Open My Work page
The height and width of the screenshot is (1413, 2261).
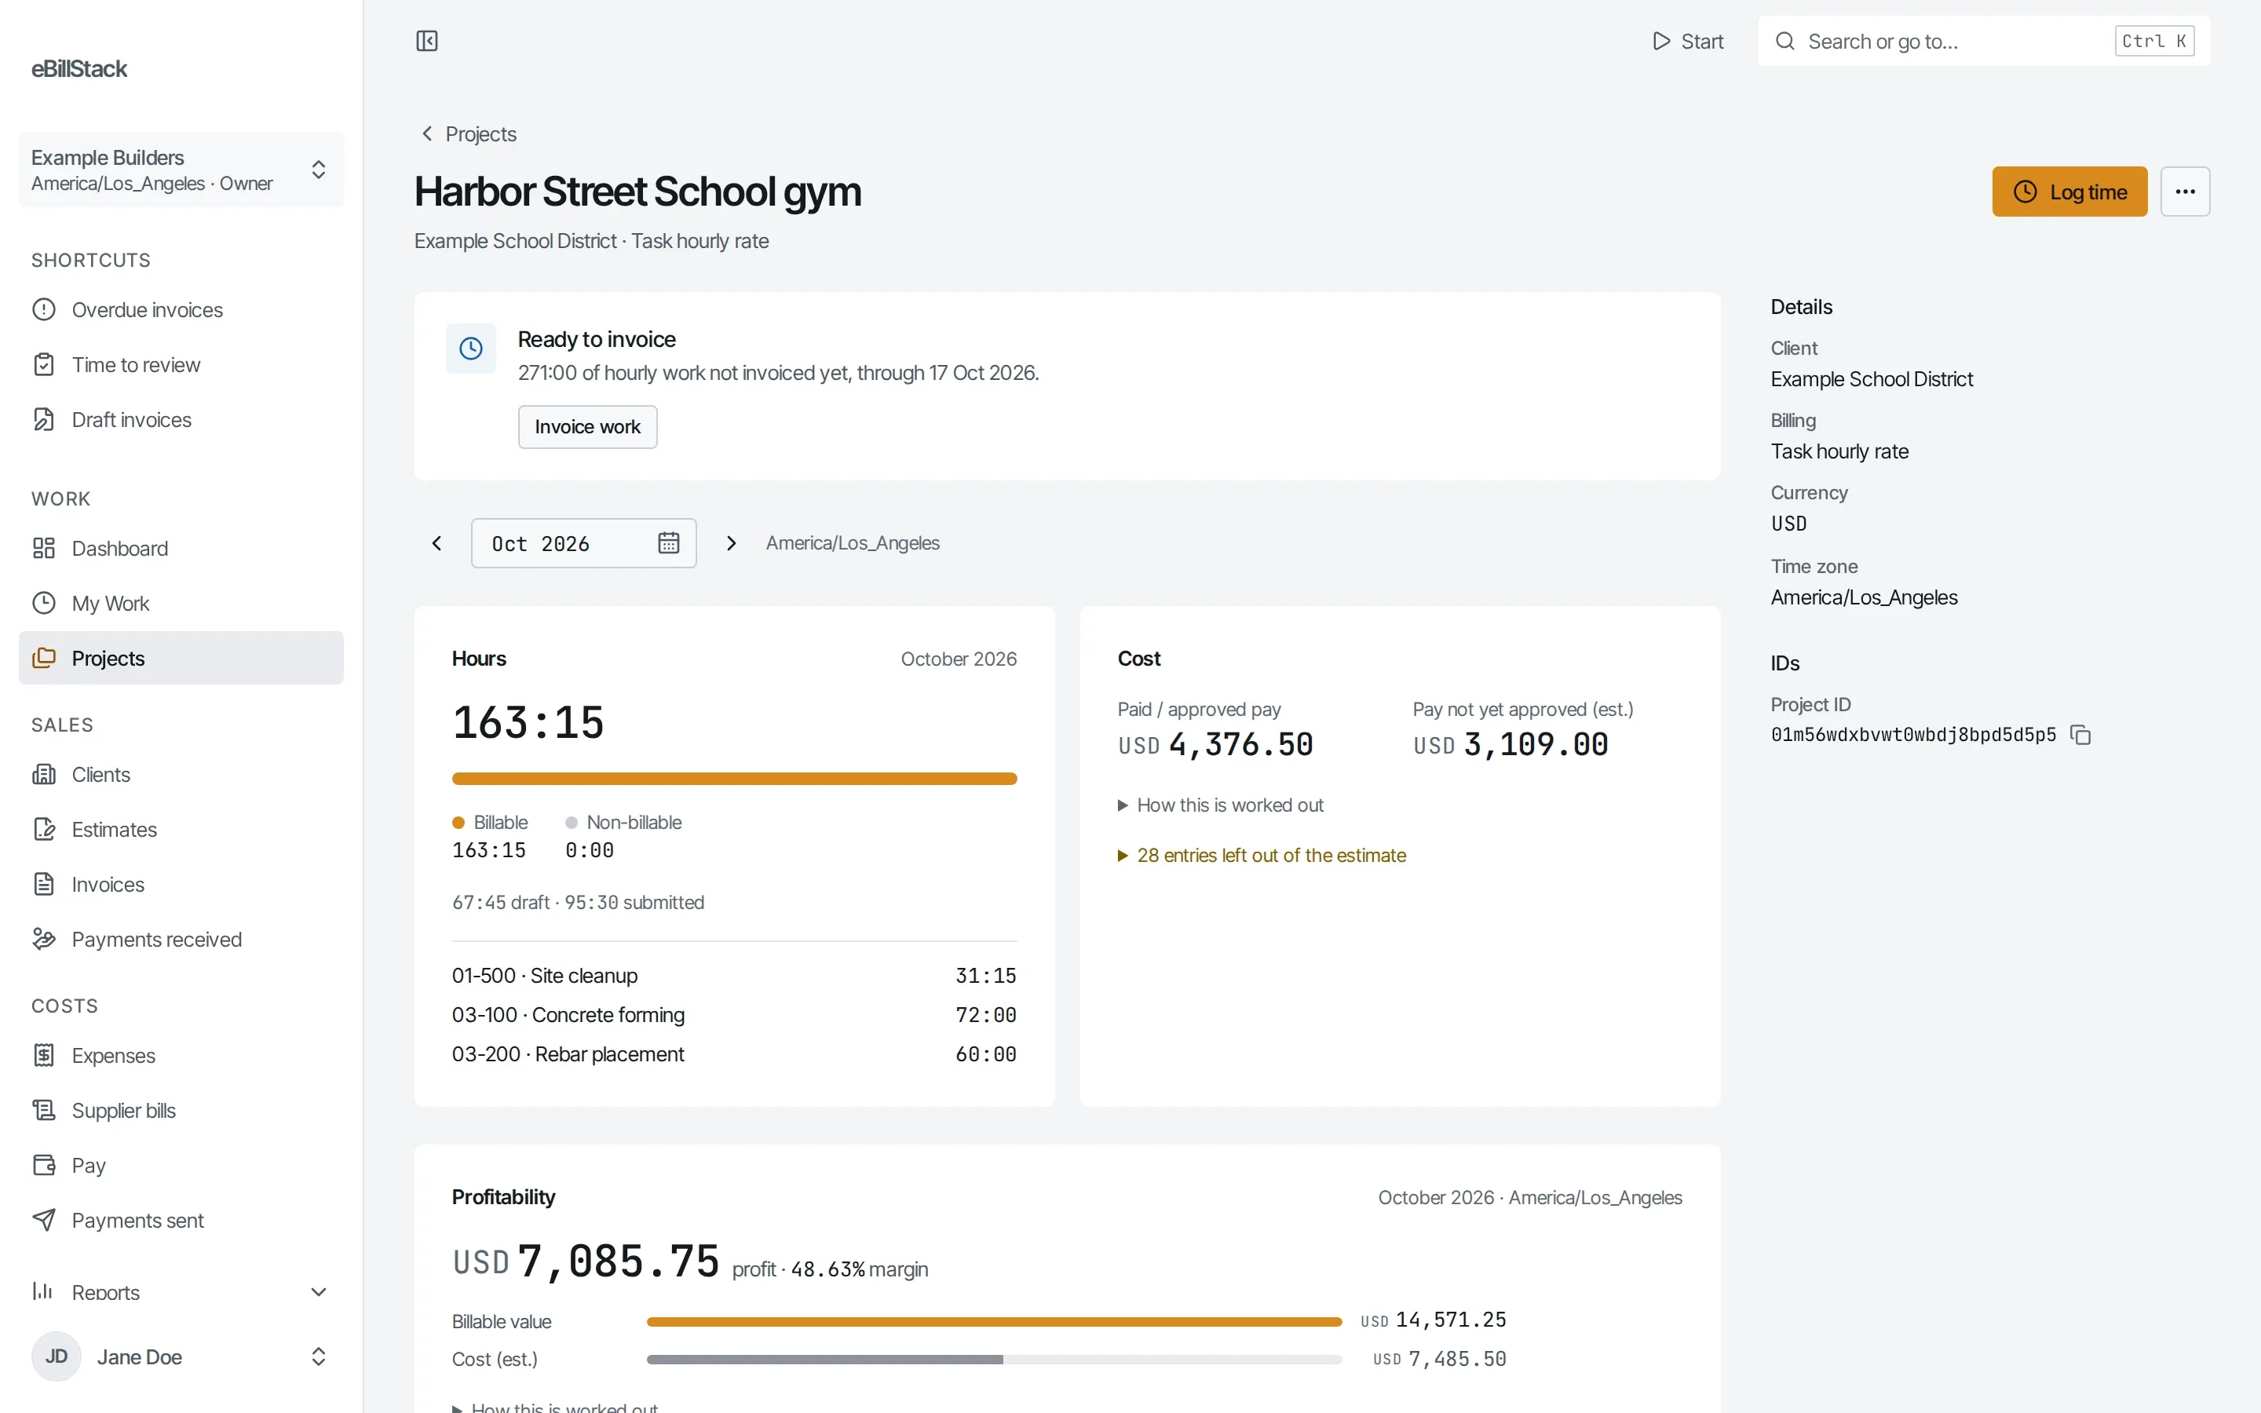click(181, 604)
